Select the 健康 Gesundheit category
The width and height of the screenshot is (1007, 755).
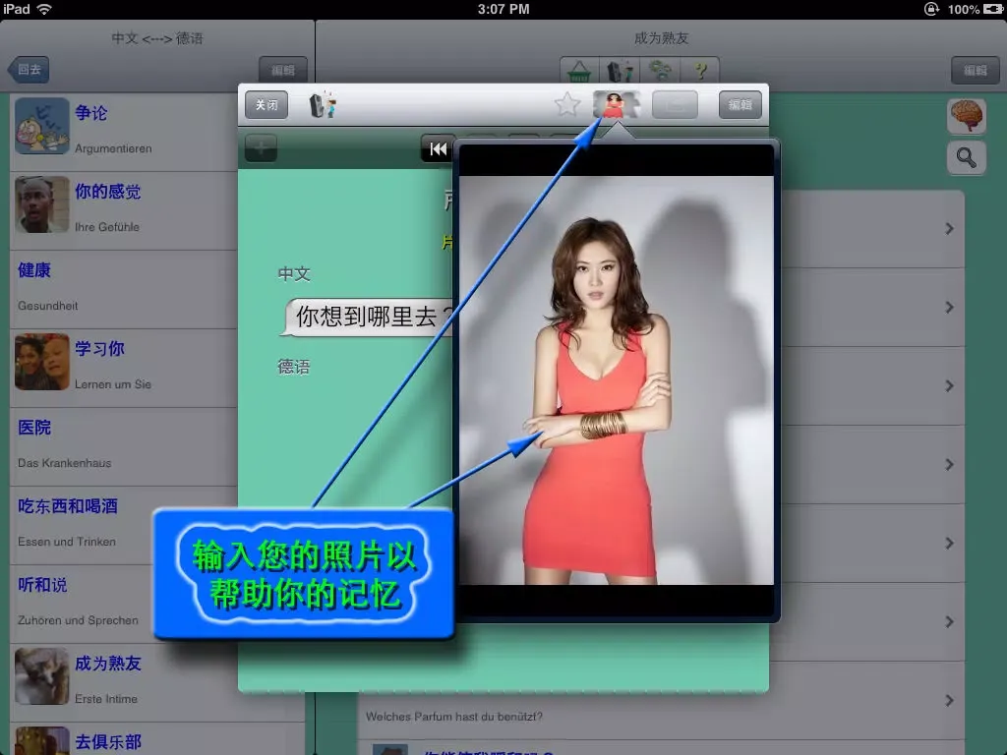(124, 290)
